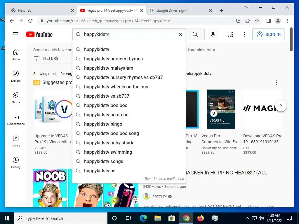The height and width of the screenshot is (224, 299).
Task: Open Vegas Pro Commercial Win ad title
Action: click(220, 139)
